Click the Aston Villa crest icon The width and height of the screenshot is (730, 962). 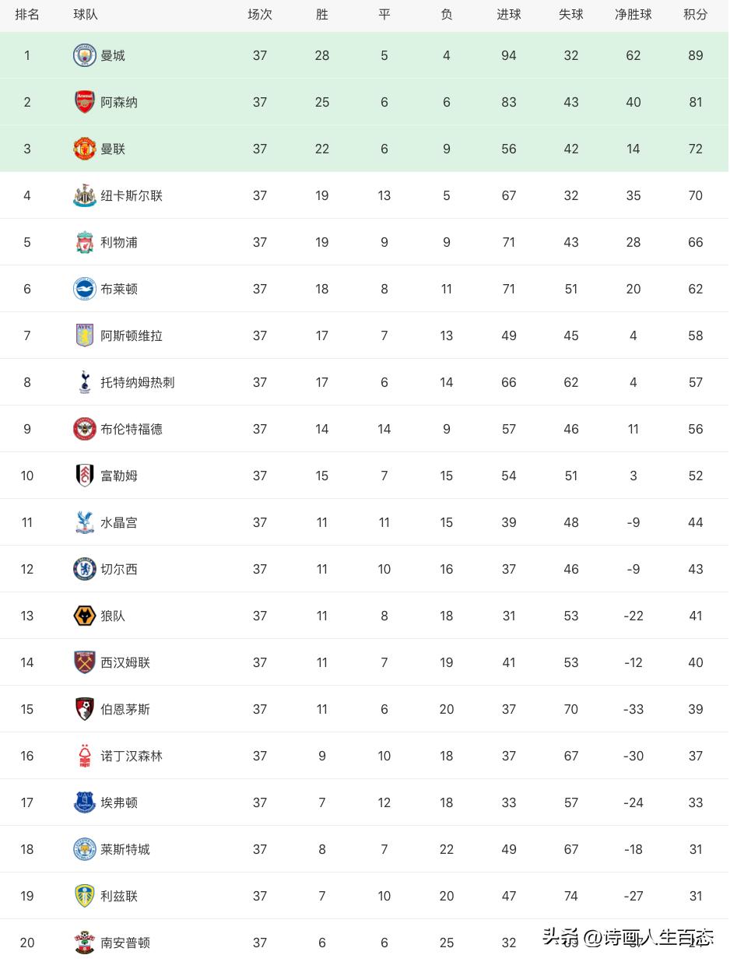84,335
